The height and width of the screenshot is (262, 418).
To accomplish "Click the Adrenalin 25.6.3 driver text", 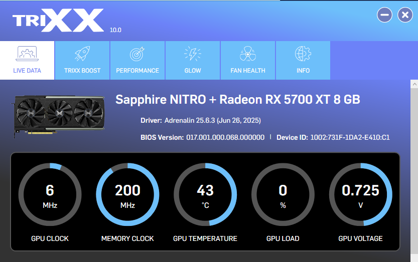I will (x=212, y=120).
